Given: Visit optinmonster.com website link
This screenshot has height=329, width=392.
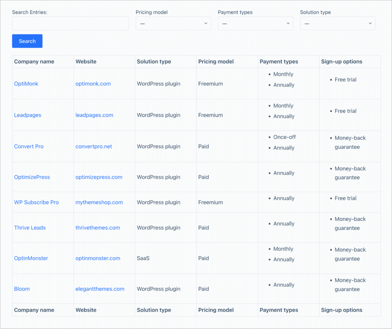Looking at the screenshot, I should [98, 258].
